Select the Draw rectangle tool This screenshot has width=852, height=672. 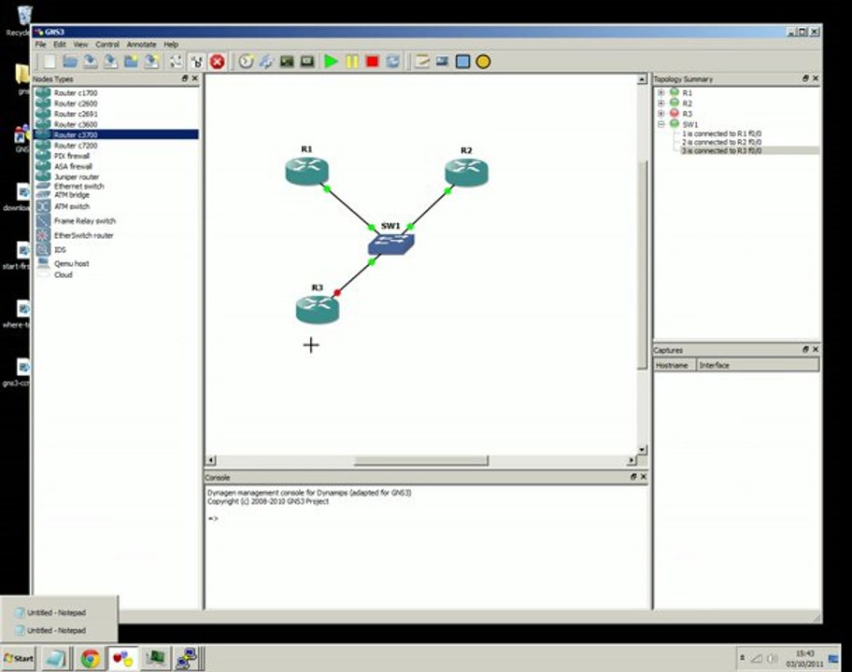pos(462,62)
